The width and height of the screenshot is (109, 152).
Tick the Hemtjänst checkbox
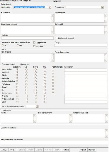34,46
